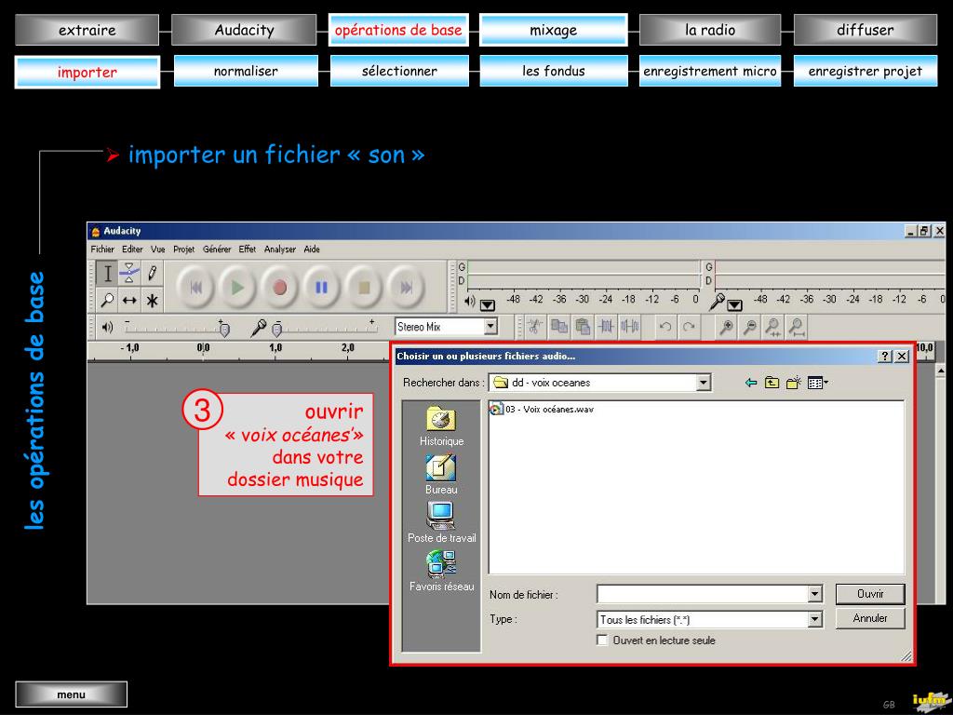953x715 pixels.
Task: Select file 03 - Voix océanes.wav
Action: click(x=543, y=410)
